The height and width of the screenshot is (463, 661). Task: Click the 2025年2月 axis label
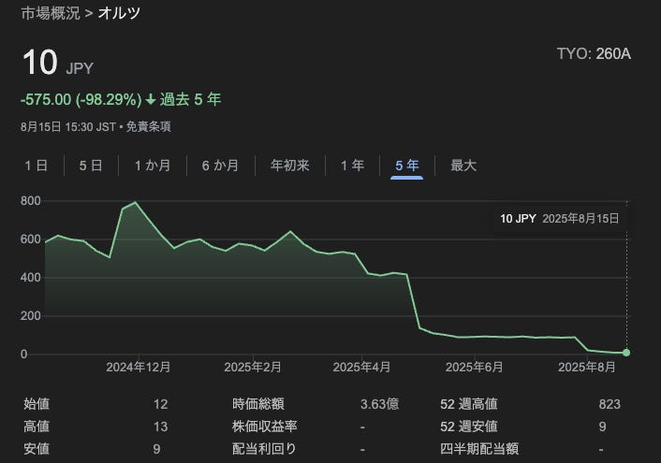(x=253, y=368)
